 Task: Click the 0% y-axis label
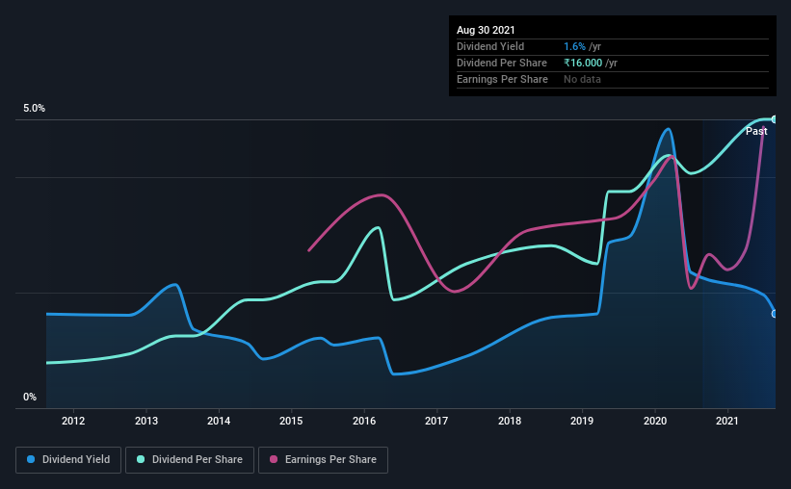pyautogui.click(x=30, y=397)
